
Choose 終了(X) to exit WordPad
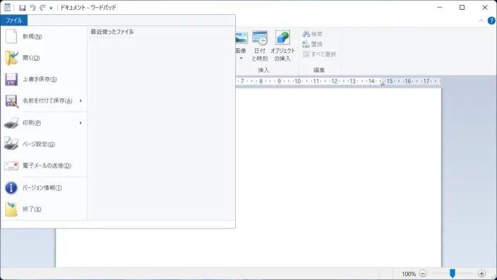44,209
